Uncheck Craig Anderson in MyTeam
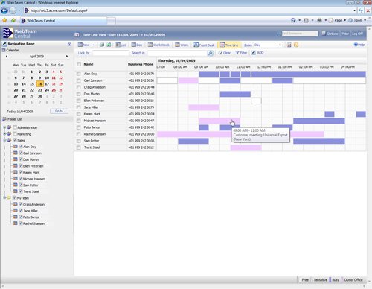Viewport: 372px width, 289px height. coord(21,204)
